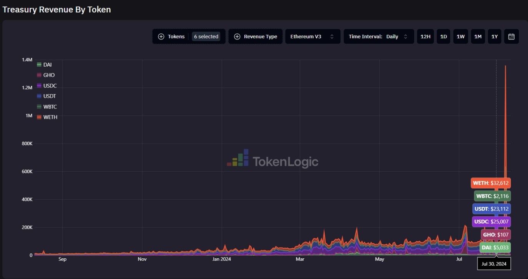528x279 pixels.
Task: Toggle the USDC series in legend
Action: coord(46,86)
